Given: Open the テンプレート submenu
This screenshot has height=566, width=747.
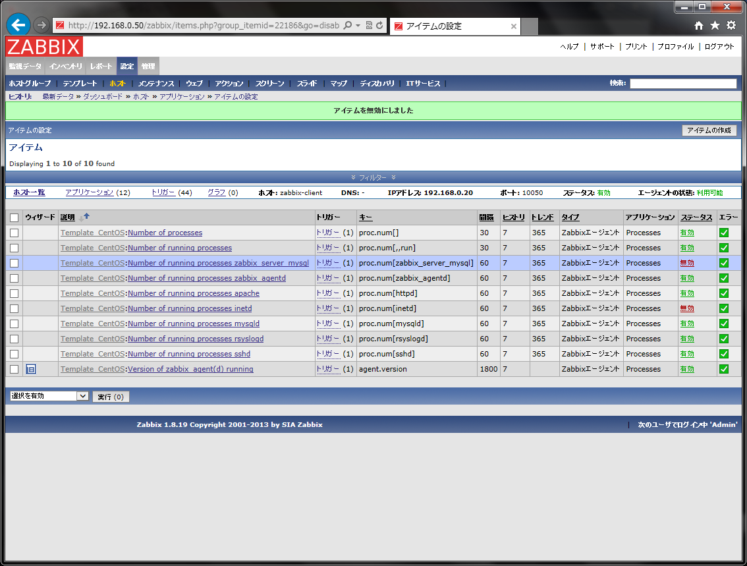Looking at the screenshot, I should [80, 84].
